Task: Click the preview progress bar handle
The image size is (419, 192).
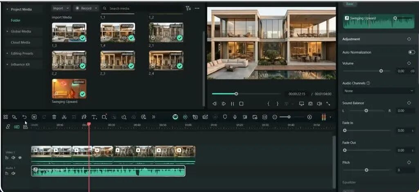Action: coord(236,94)
